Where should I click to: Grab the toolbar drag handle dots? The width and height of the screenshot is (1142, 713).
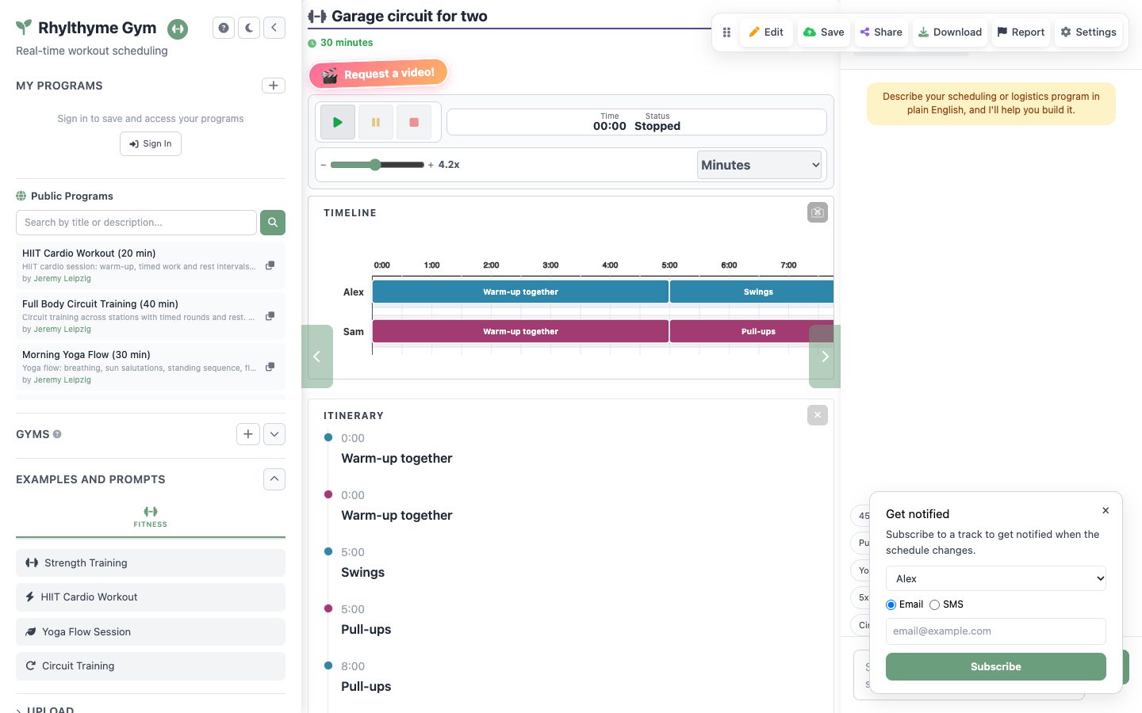tap(726, 32)
